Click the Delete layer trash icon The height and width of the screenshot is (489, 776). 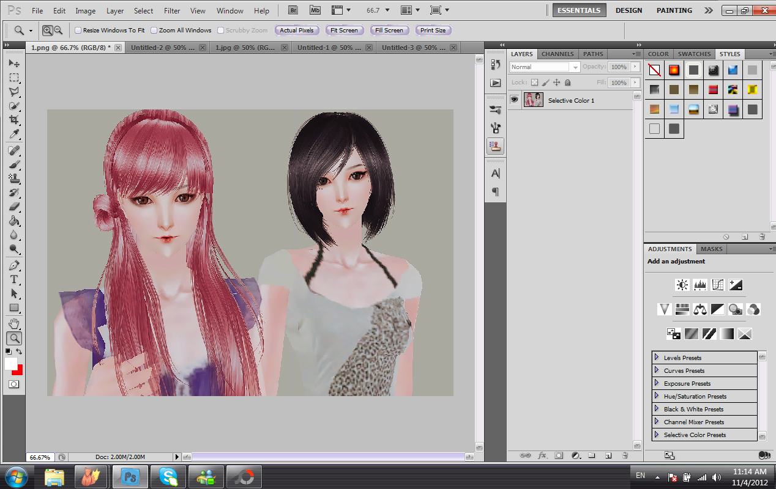tap(625, 455)
